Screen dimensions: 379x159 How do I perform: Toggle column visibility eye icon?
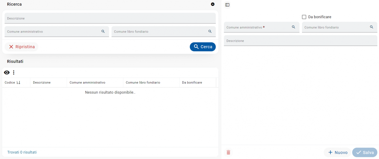(x=7, y=73)
